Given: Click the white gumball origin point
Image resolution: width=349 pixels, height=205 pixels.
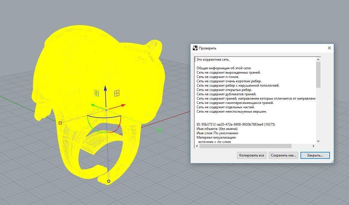Looking at the screenshot, I should (x=106, y=110).
